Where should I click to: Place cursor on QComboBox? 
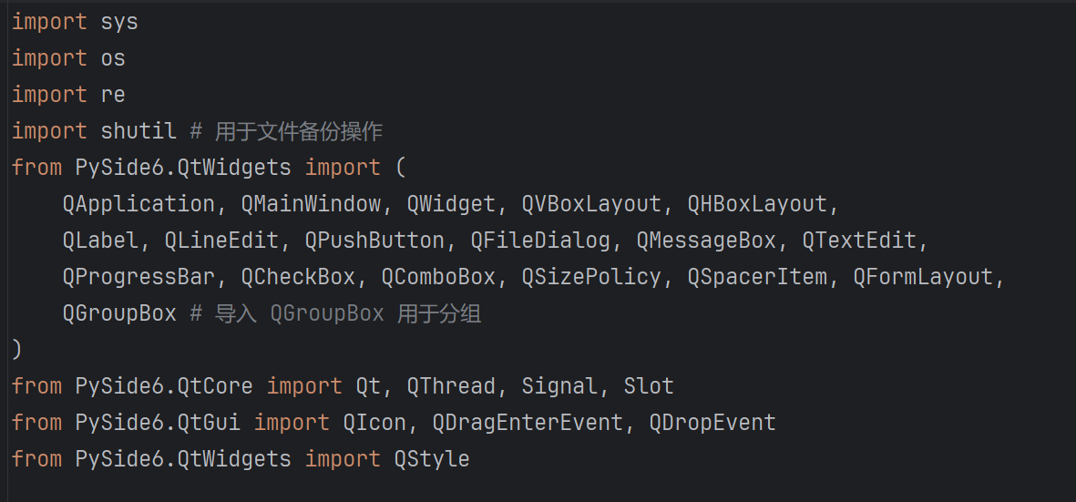pos(438,277)
